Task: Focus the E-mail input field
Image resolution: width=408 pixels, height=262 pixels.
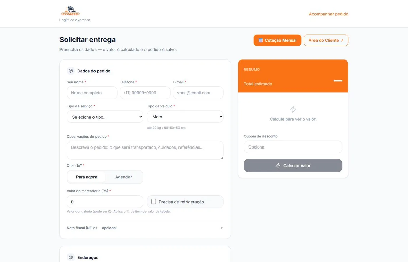Action: click(x=198, y=93)
